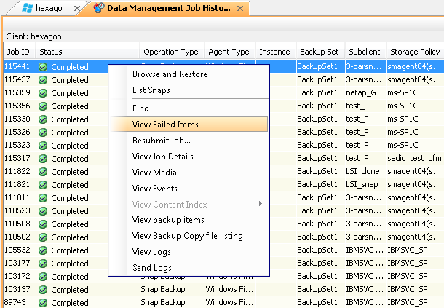This screenshot has height=308, width=444.
Task: Choose View Failed Items from context menu
Action: point(165,125)
